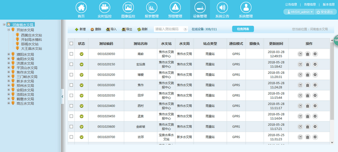Click the 新增 add button
Image resolution: width=338 pixels, height=152 pixels.
80,29
